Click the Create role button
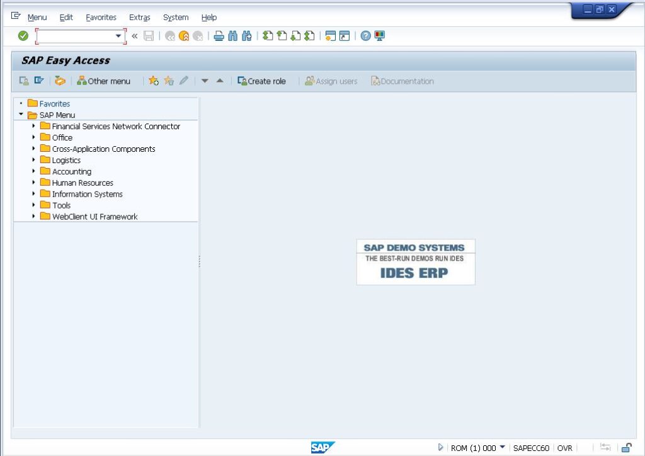Image resolution: width=645 pixels, height=456 pixels. pos(262,81)
